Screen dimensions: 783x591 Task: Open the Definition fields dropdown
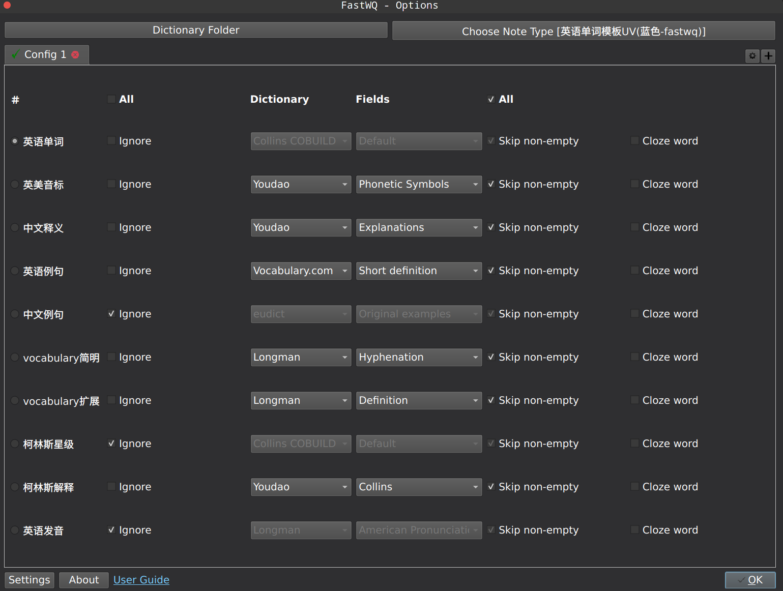point(419,400)
